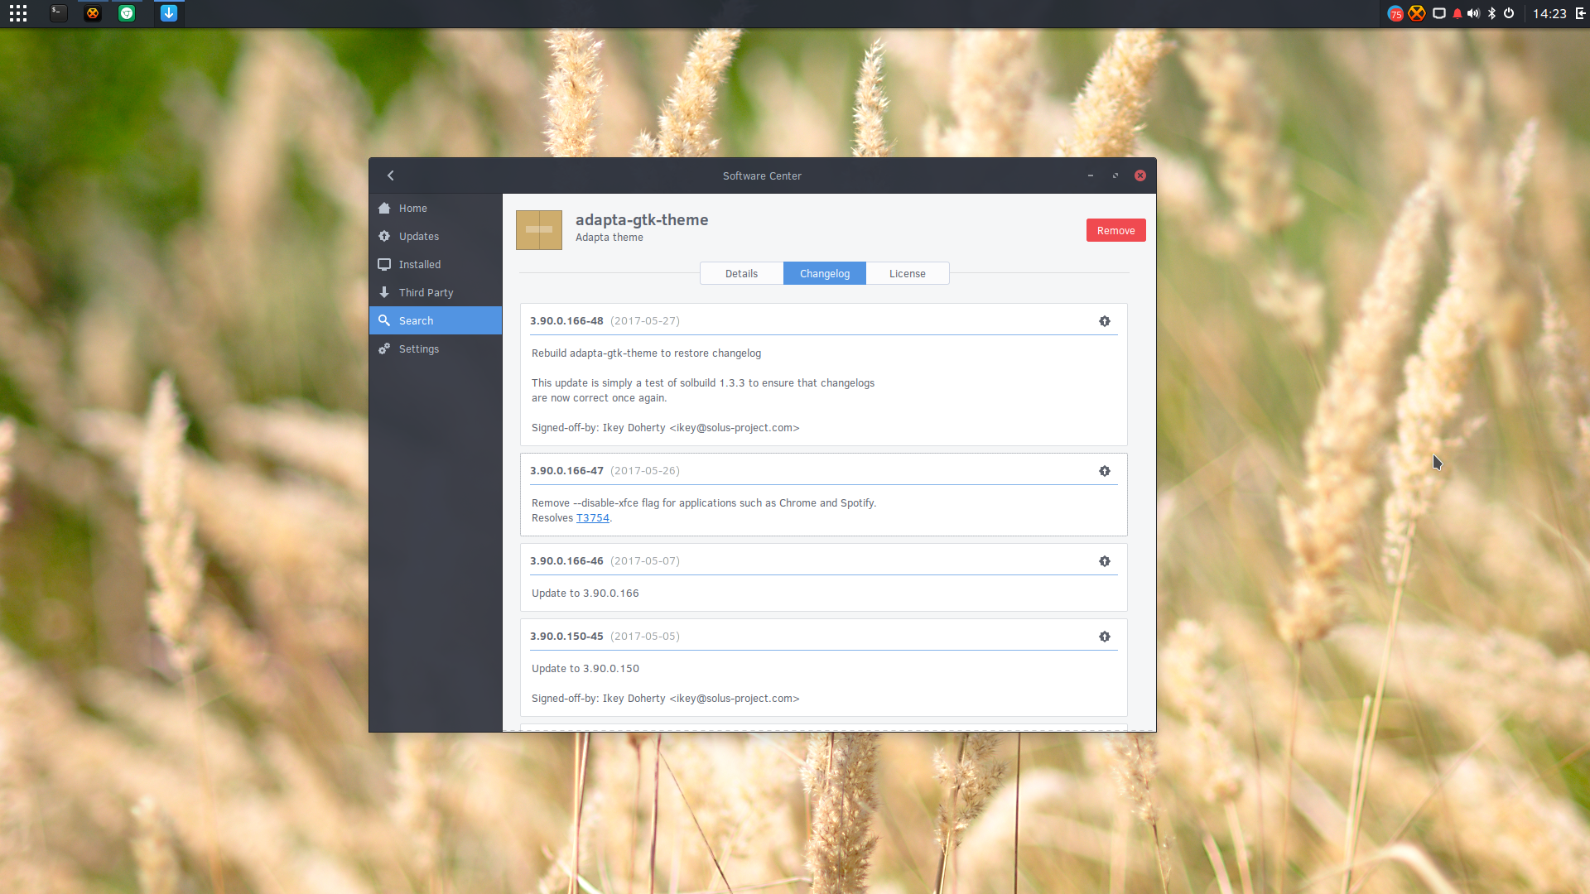The width and height of the screenshot is (1590, 894).
Task: Focus the Software Center taskbar icon
Action: 169,13
